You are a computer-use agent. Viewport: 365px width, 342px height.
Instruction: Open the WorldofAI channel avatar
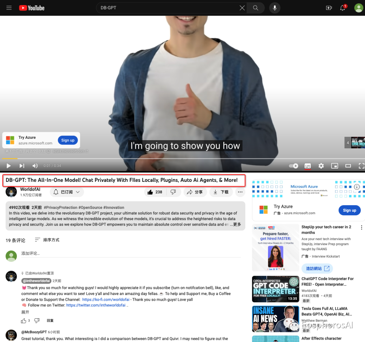tap(11, 192)
